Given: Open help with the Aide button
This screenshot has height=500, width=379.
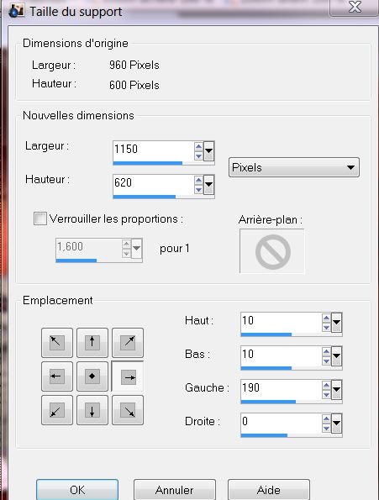Looking at the screenshot, I should point(269,490).
